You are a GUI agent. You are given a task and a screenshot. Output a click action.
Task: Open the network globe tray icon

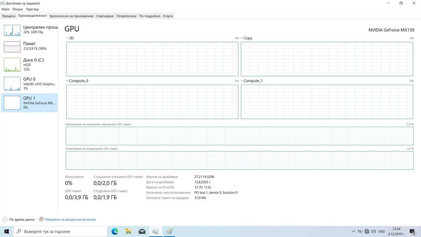coord(367,232)
